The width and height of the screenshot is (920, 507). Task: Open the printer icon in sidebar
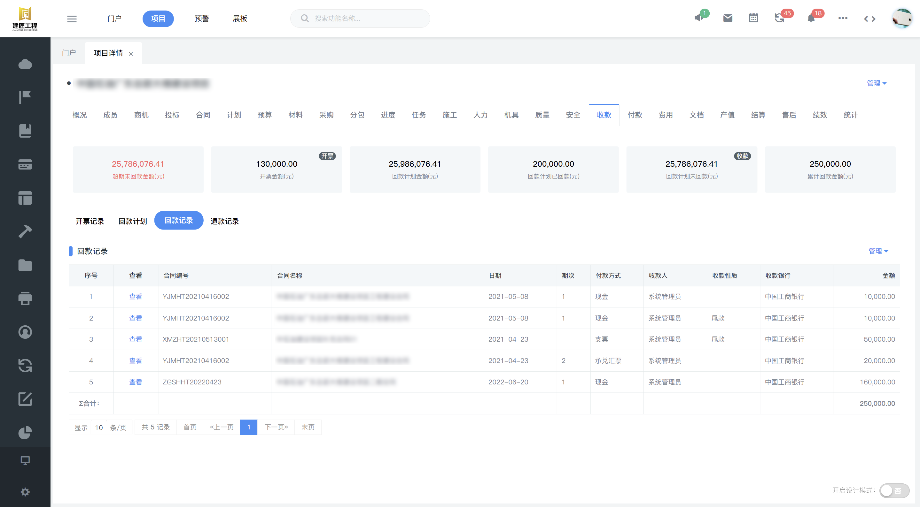click(x=25, y=298)
